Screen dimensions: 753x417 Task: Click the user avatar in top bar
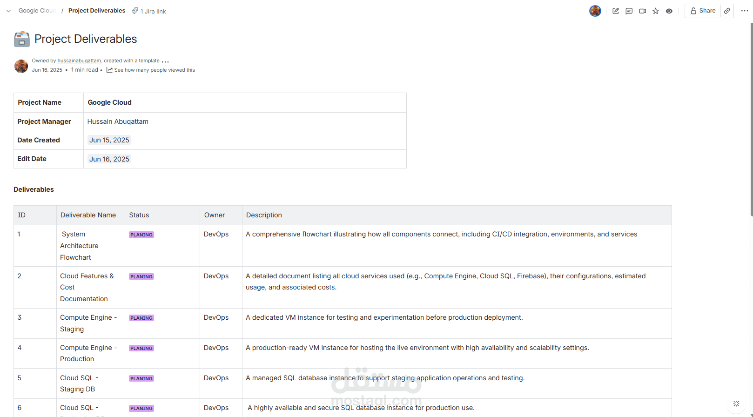[595, 11]
